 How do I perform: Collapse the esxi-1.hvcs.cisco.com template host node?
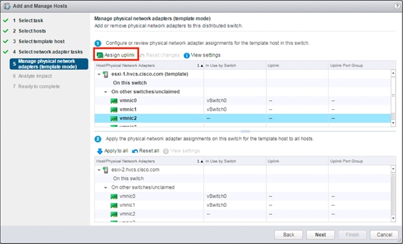pyautogui.click(x=99, y=74)
